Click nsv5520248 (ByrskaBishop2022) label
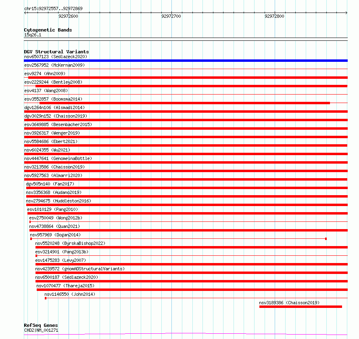 70,243
